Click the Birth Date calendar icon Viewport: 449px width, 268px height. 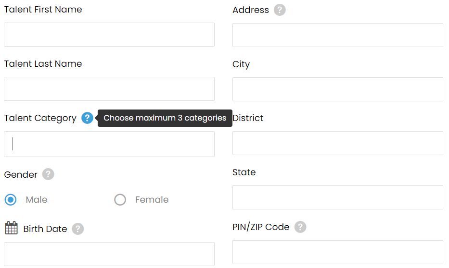(x=12, y=228)
